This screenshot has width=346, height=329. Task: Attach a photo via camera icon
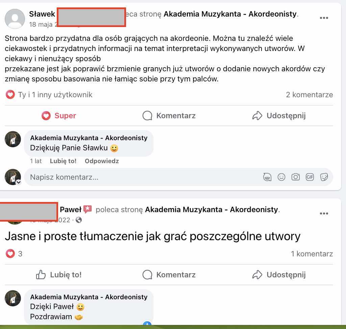pos(295,177)
